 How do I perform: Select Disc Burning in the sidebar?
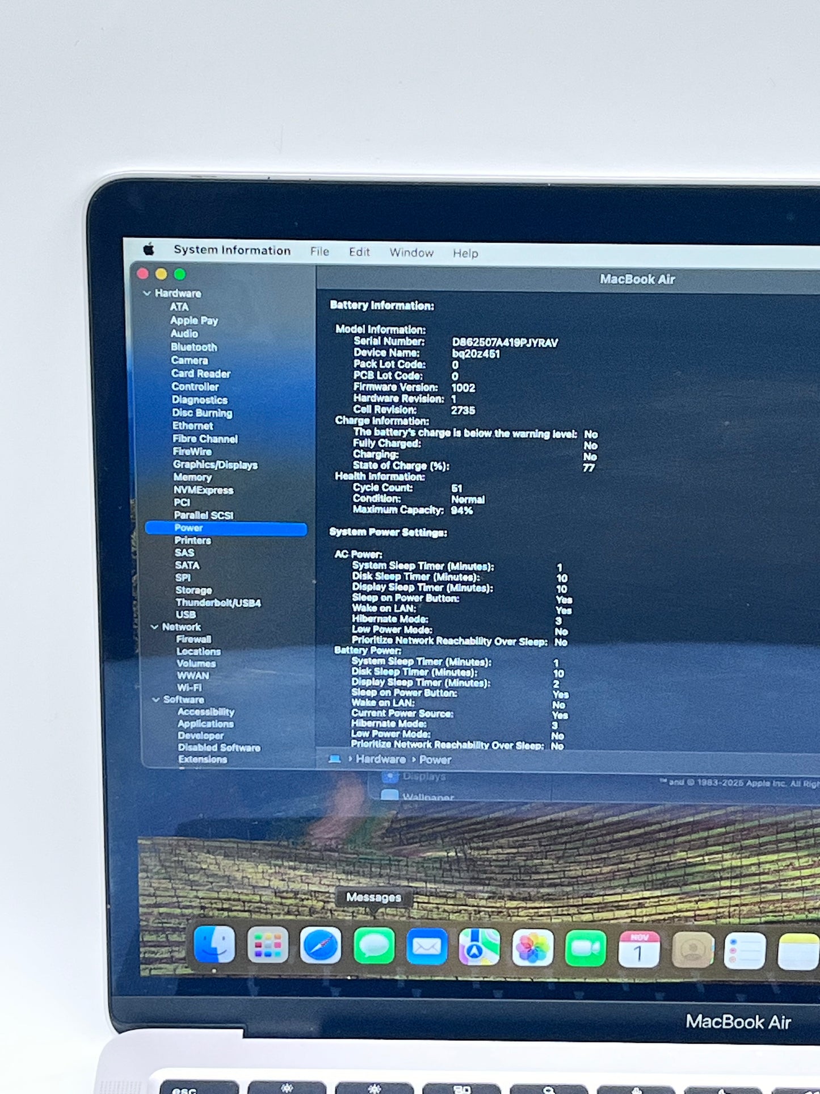[x=202, y=413]
